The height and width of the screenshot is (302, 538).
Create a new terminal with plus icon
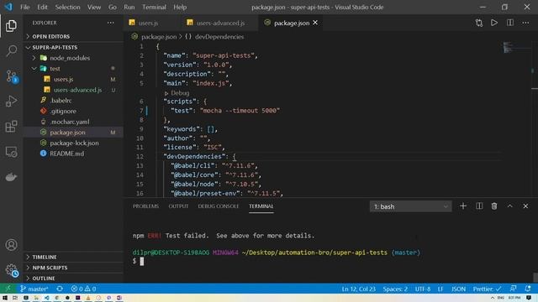pos(463,206)
